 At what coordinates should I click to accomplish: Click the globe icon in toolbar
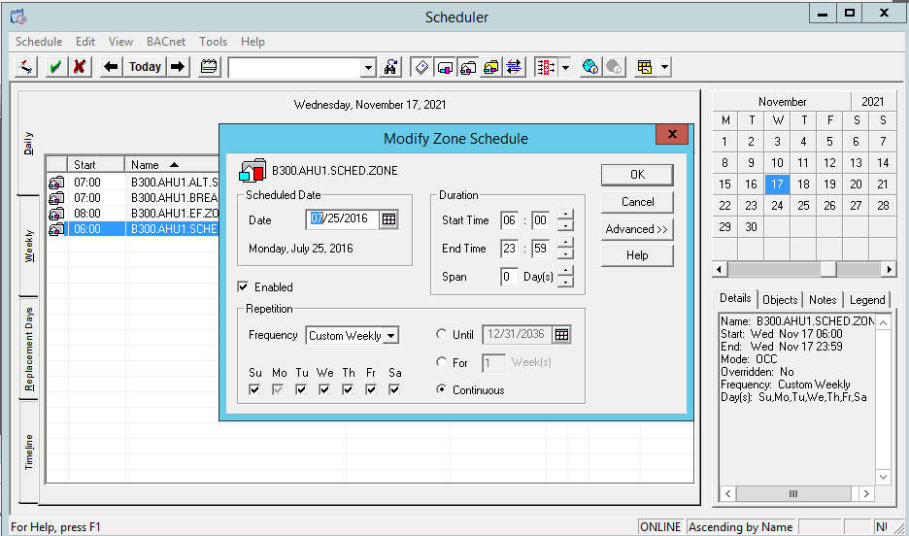click(589, 67)
